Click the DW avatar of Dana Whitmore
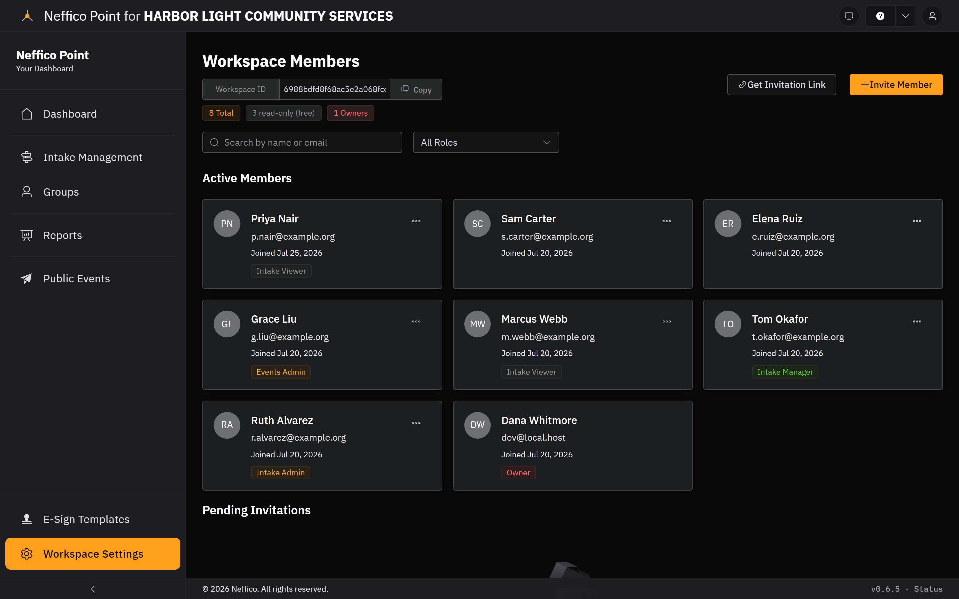The image size is (959, 599). click(478, 425)
